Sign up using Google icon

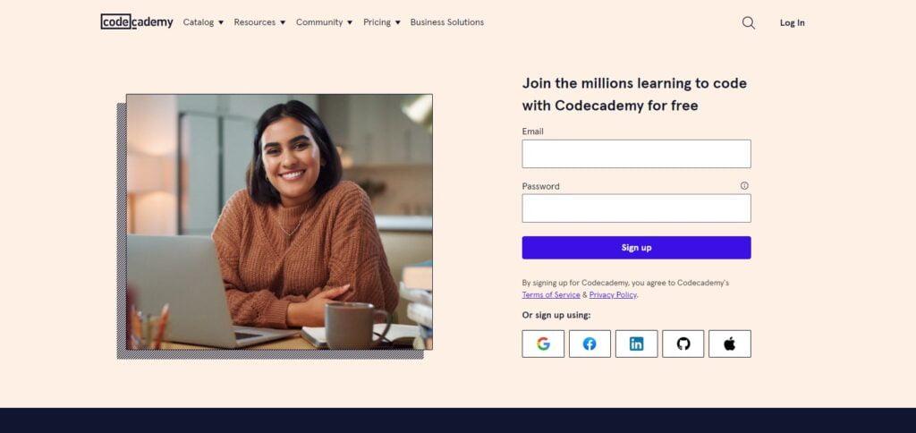point(543,344)
